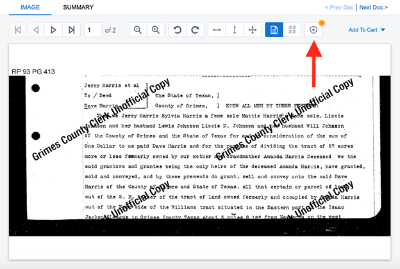Click the pan/move arrows tool
Screen dimensions: 400x269
[253, 30]
